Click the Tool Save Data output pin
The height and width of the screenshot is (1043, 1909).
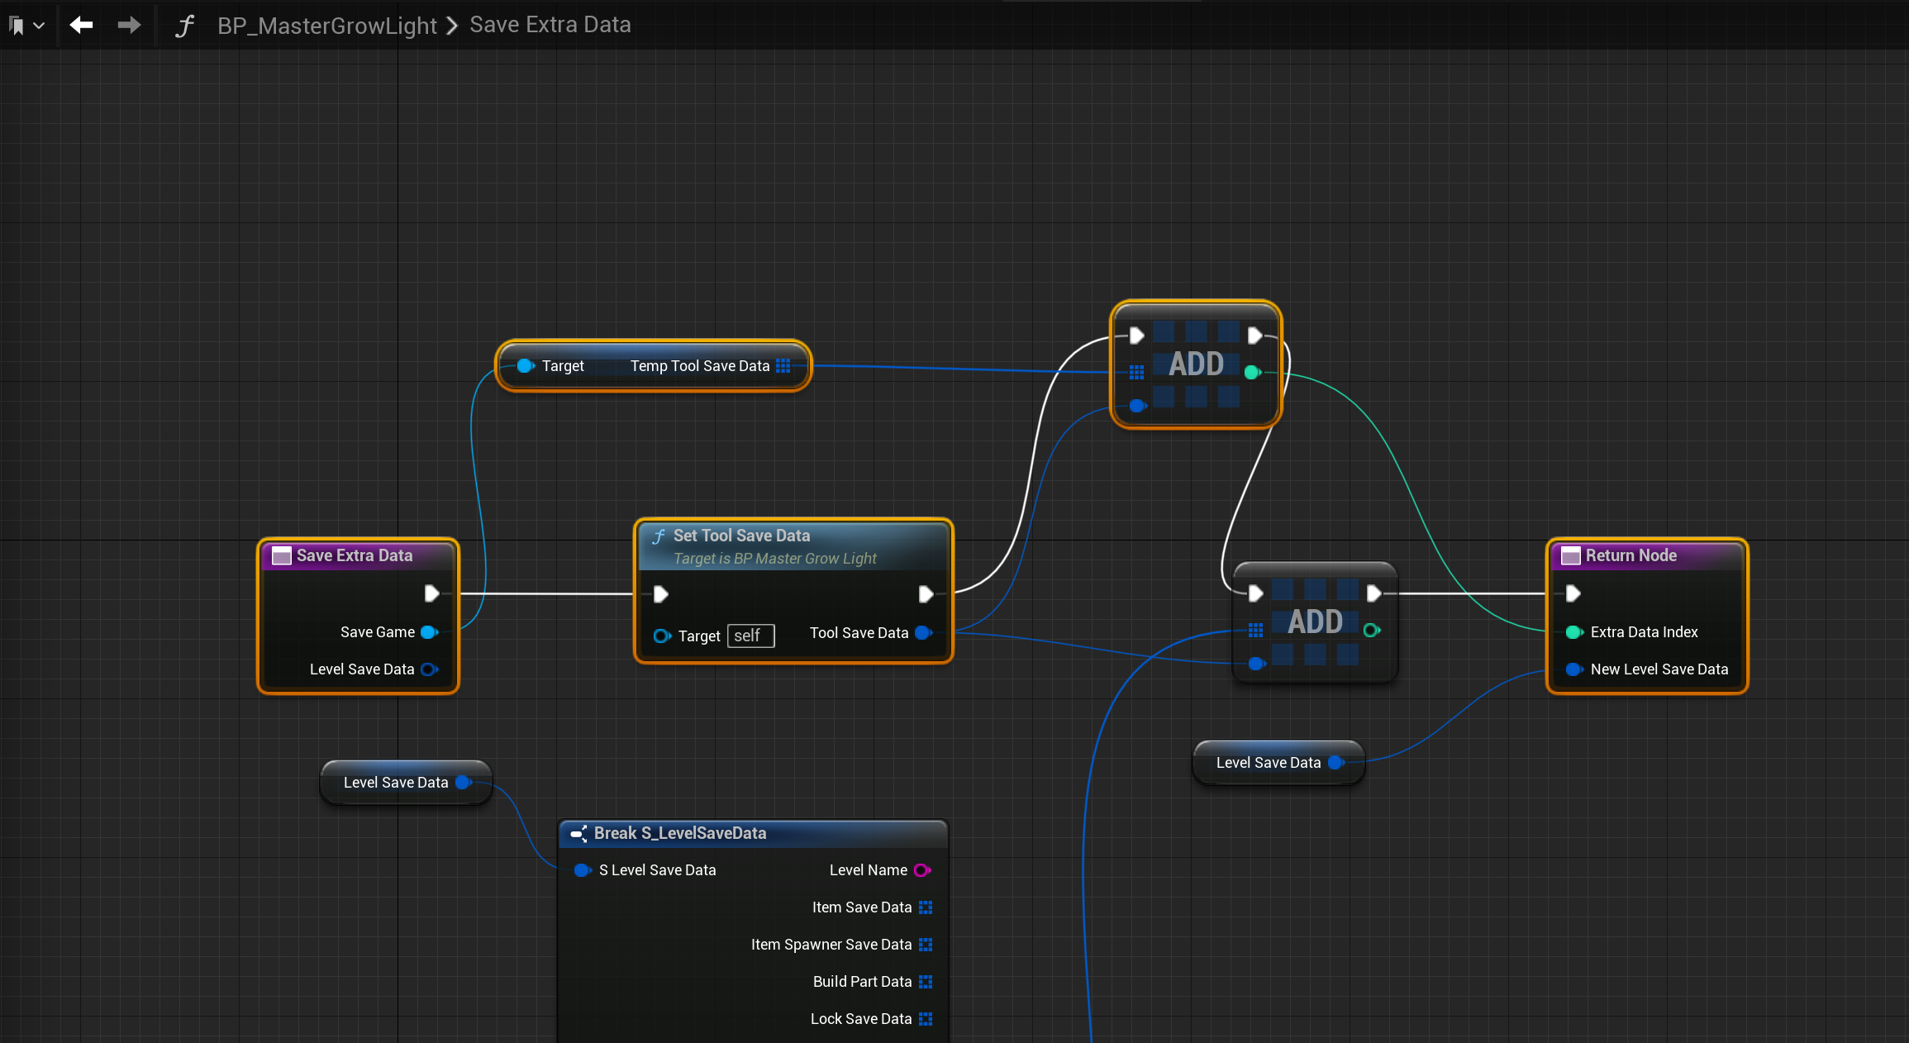click(x=924, y=633)
